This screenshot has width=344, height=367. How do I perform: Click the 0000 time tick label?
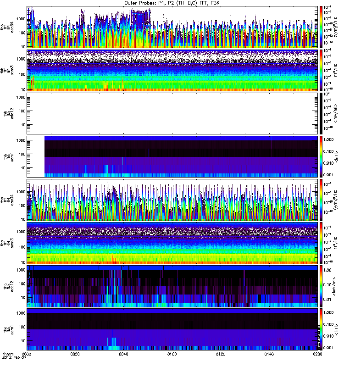pos(27,354)
